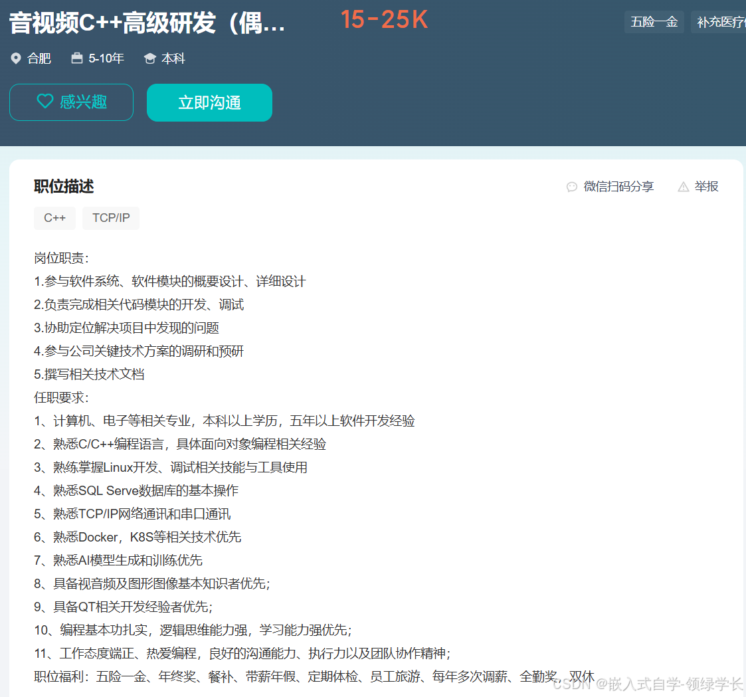This screenshot has width=746, height=697.
Task: Click the 职位描述 heading
Action: [64, 187]
